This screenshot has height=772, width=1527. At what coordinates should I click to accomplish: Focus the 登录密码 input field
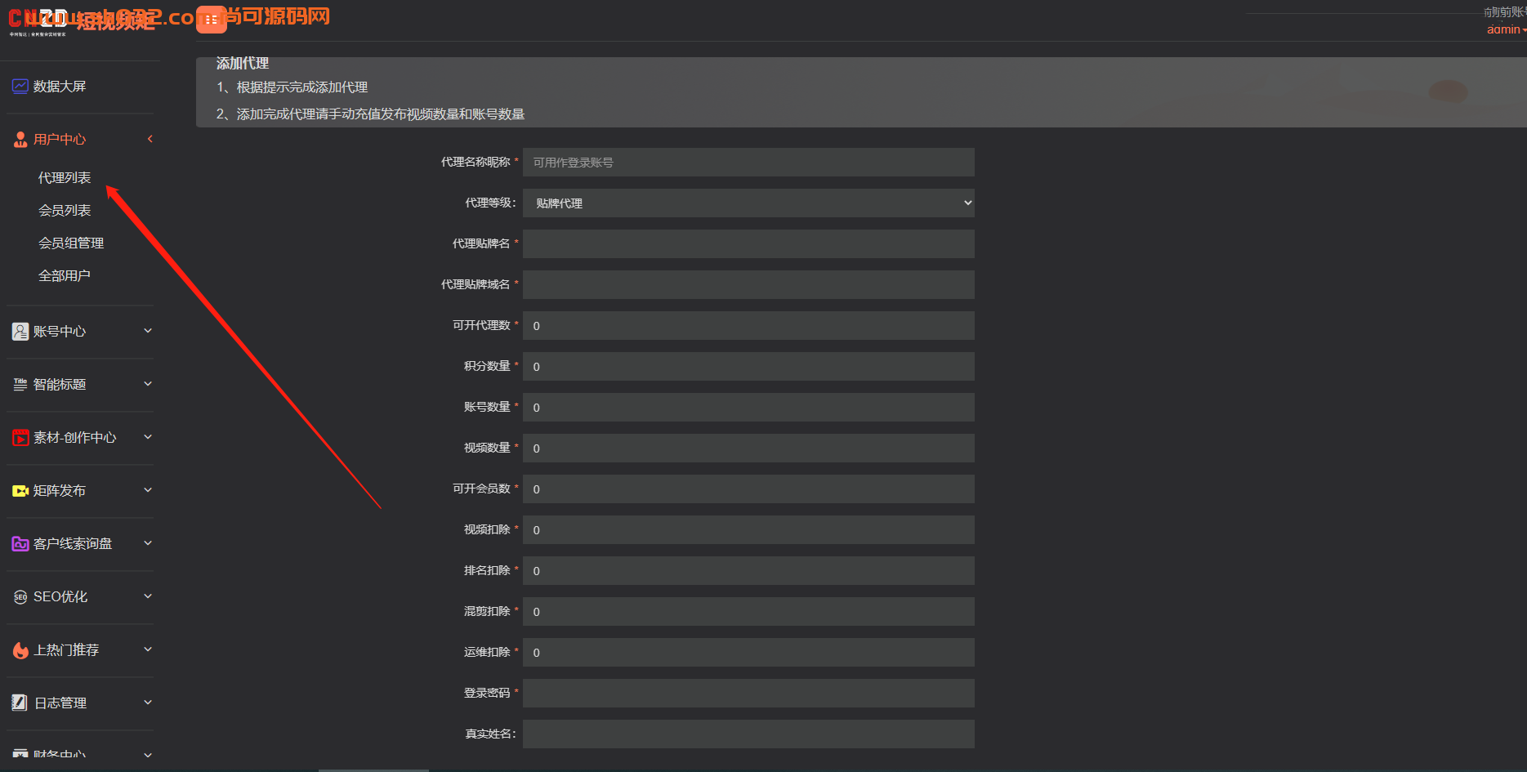pyautogui.click(x=748, y=694)
